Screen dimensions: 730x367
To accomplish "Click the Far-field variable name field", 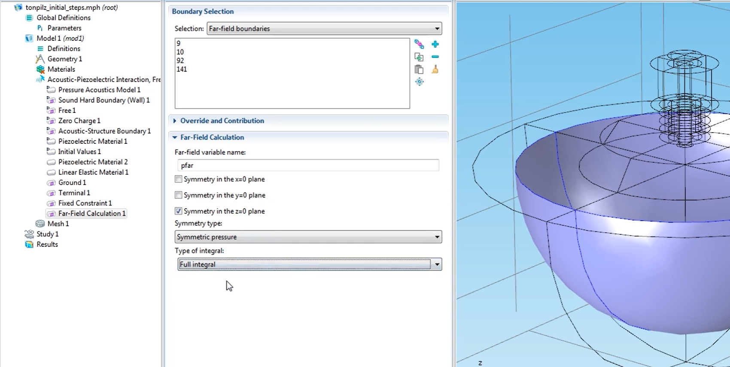I will pyautogui.click(x=308, y=165).
